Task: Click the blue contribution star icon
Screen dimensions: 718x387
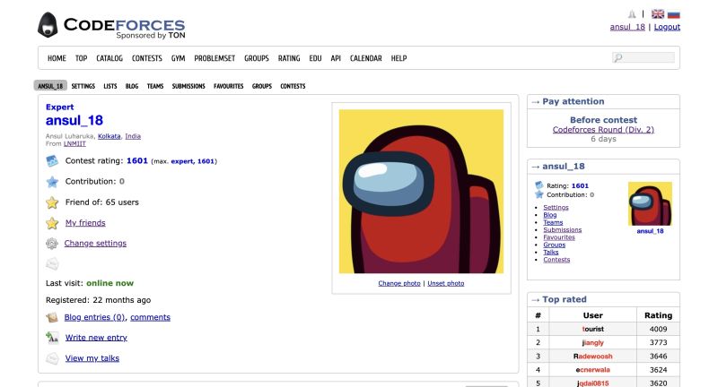Action: [52, 182]
